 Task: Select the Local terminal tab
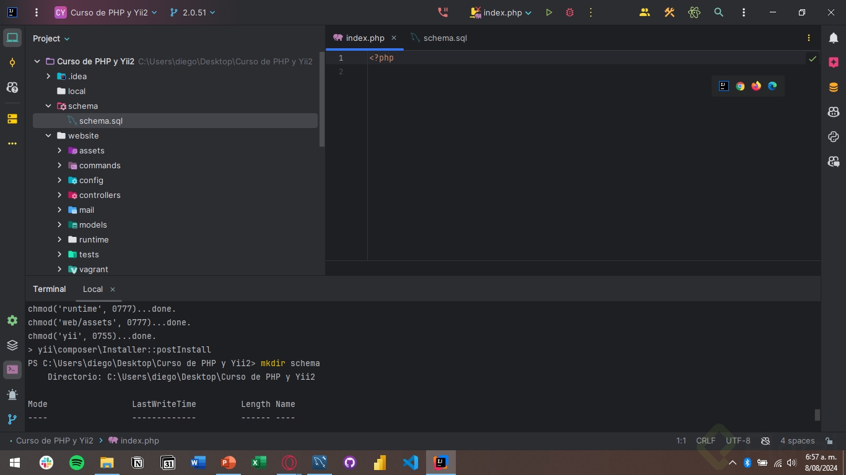click(x=93, y=289)
